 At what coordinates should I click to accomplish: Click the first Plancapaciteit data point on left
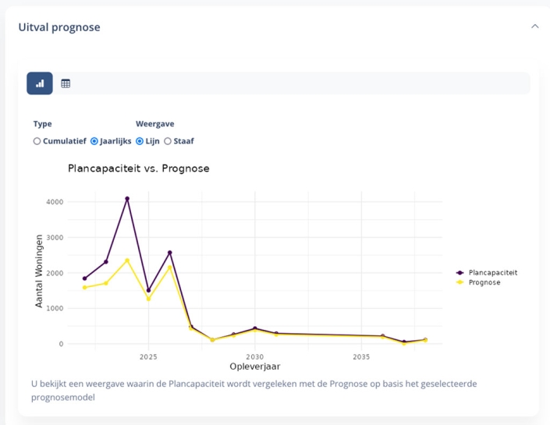[x=85, y=278]
